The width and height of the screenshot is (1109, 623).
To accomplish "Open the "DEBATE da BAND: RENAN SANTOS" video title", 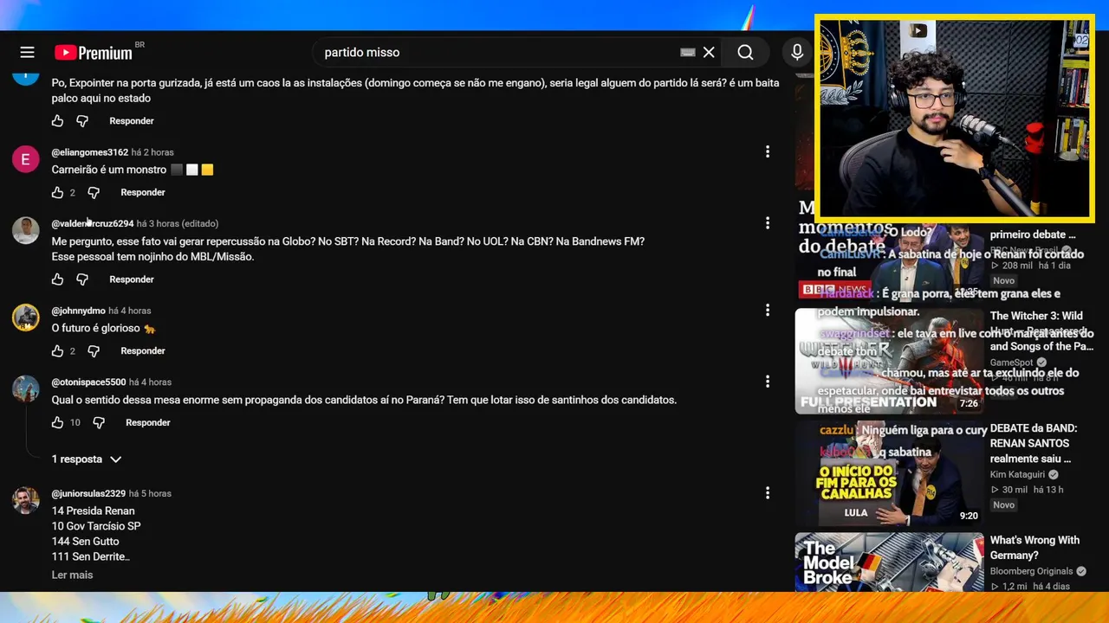I will point(1034,443).
